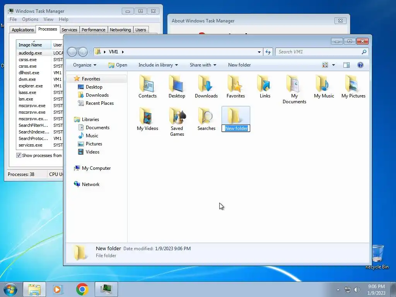Click the New folder rename text box

tap(236, 128)
